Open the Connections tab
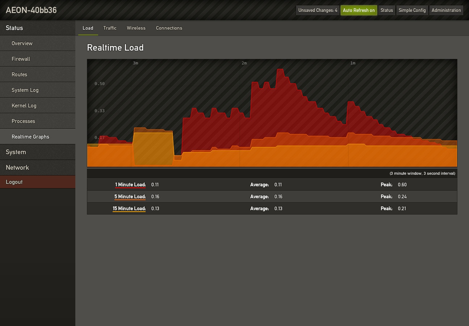The height and width of the screenshot is (326, 469). 169,28
